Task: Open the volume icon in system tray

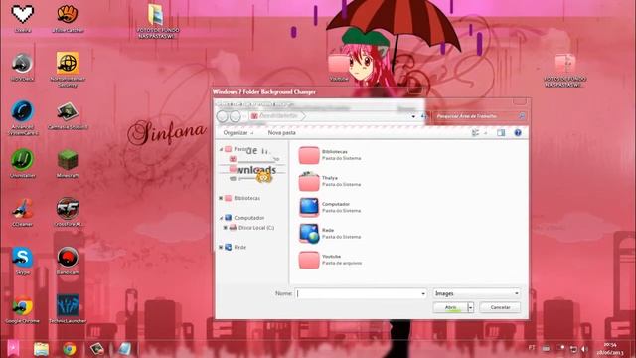Action: (584, 349)
